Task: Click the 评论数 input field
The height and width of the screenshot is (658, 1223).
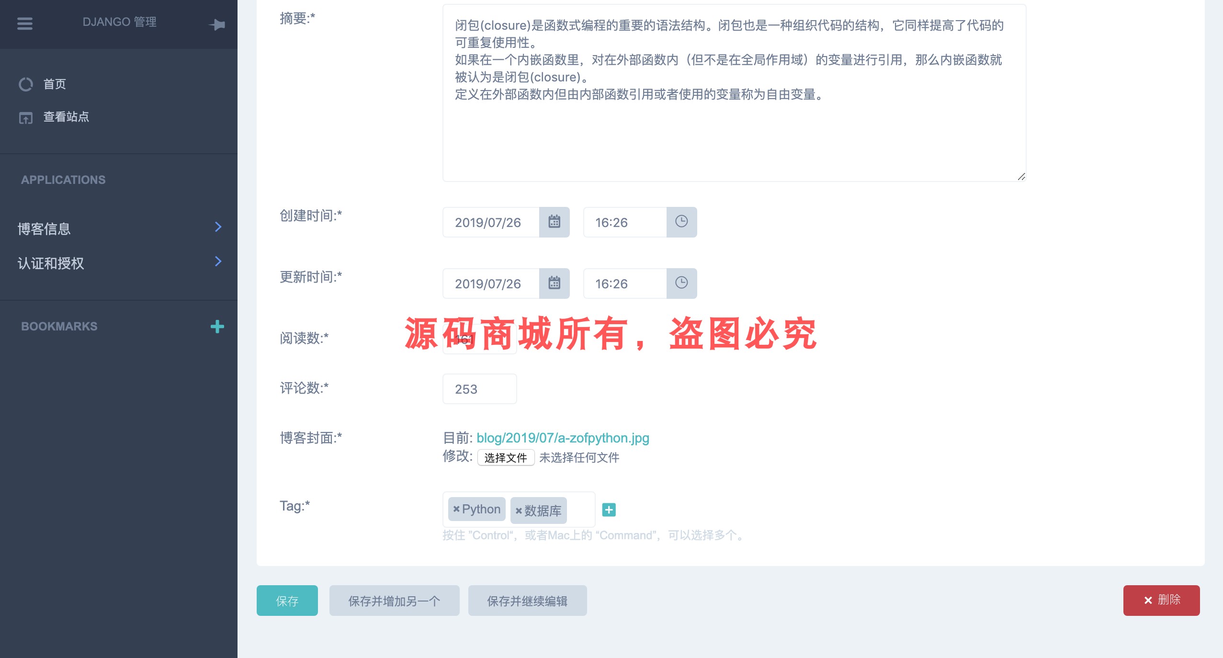Action: coord(479,389)
